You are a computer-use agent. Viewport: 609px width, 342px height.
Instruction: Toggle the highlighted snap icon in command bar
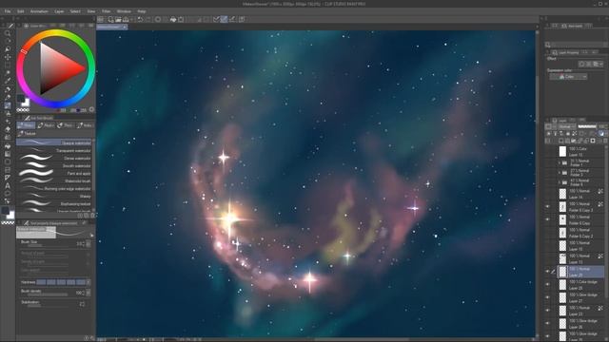[225, 19]
